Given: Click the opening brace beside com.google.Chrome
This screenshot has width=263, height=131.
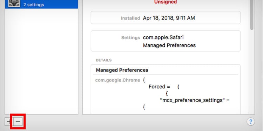Looking at the screenshot, I should point(144,80).
